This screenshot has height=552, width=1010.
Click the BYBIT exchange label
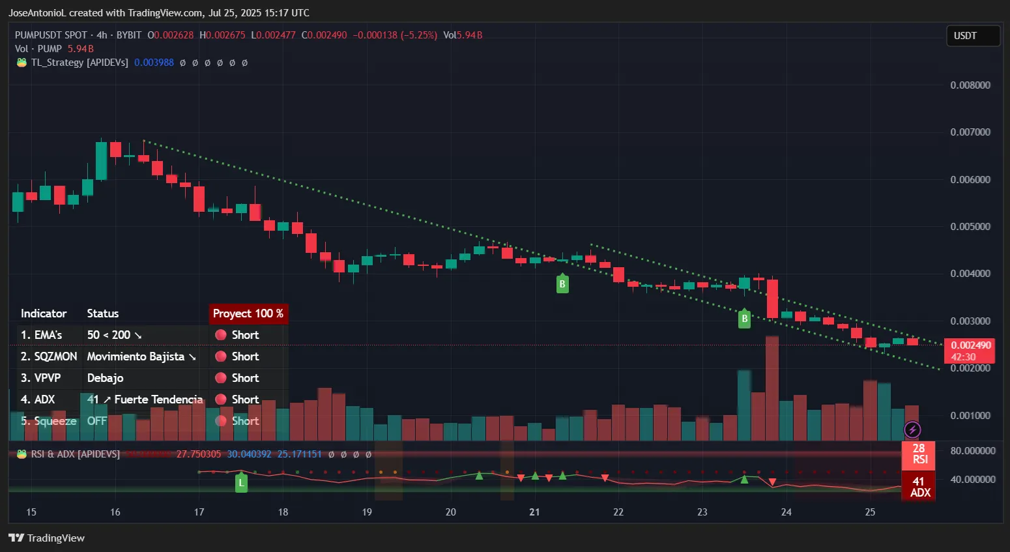[x=128, y=35]
